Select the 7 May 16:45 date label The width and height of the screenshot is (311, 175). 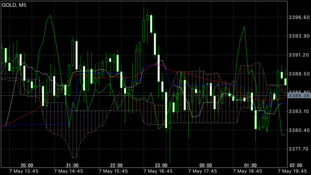158,171
